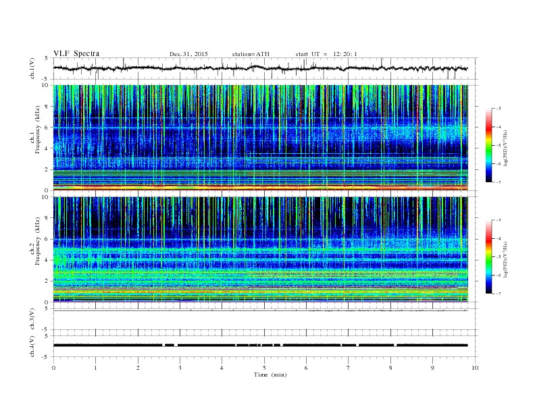This screenshot has width=535, height=413.
Task: Click the ch.1 "Frequency (kHz)" axis label
Action: coord(38,130)
